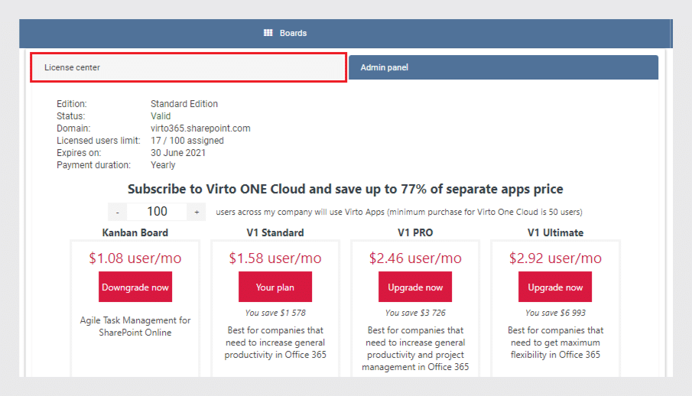Click Upgrade now under V1 Ultimate
The image size is (692, 396).
[555, 287]
